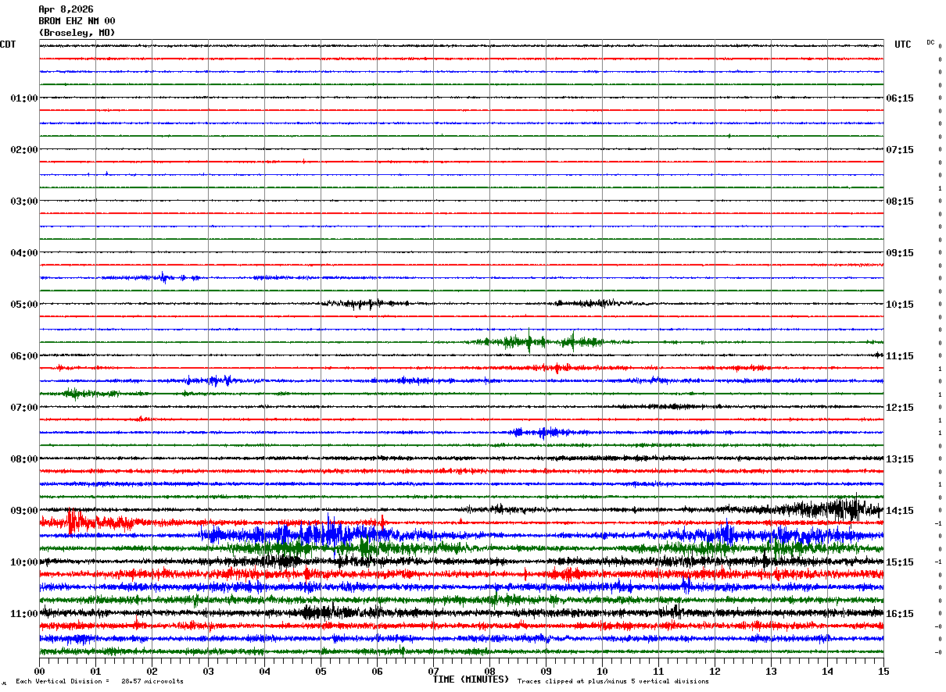Click the 07:15 UTC time label

(x=900, y=150)
